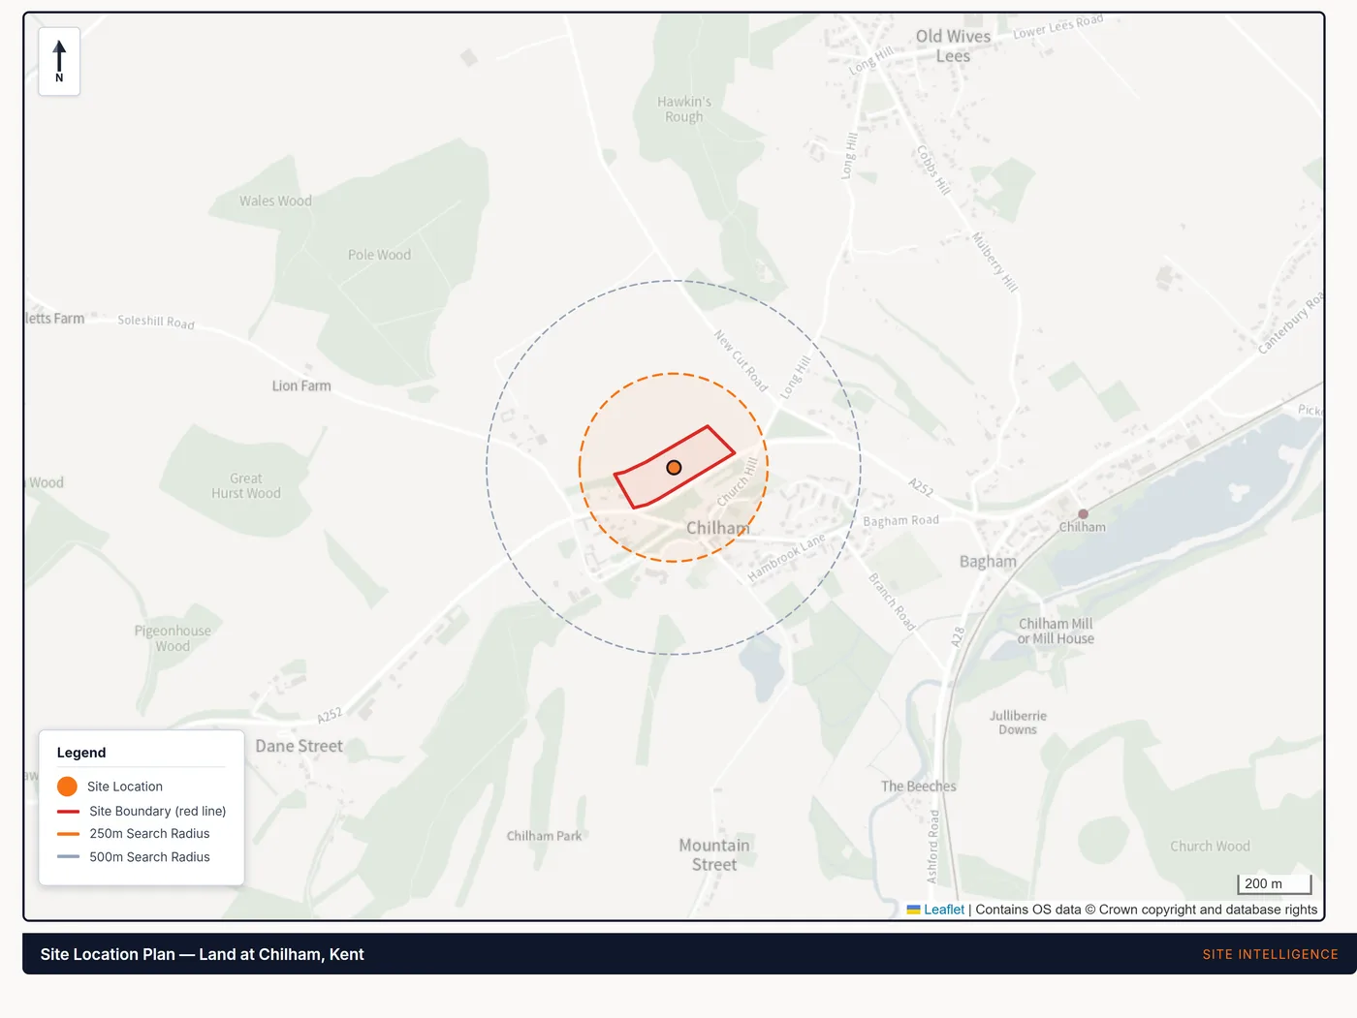
Task: Click the orange circle symbol in the legend
Action: point(67,787)
